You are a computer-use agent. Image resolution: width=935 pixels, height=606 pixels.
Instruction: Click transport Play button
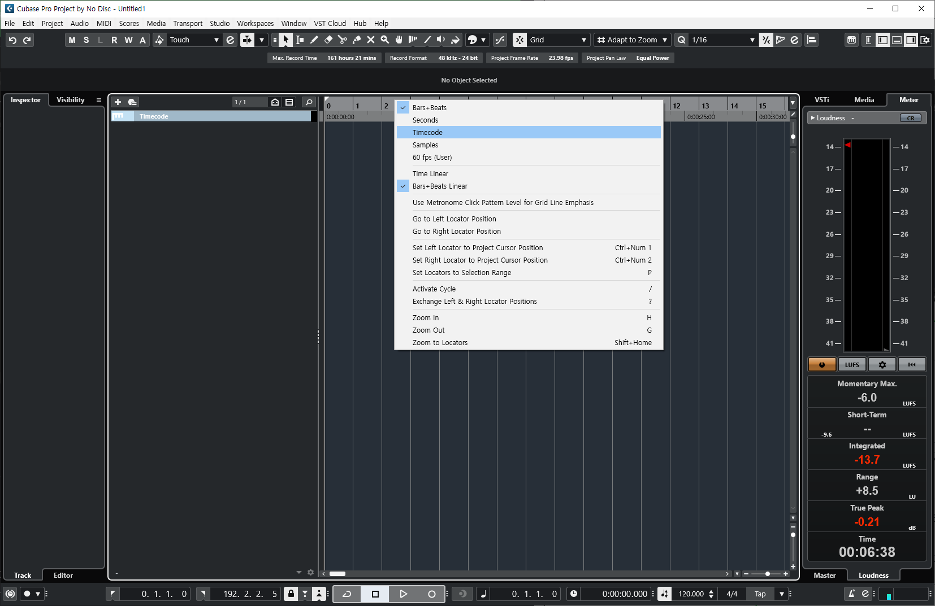pyautogui.click(x=403, y=594)
